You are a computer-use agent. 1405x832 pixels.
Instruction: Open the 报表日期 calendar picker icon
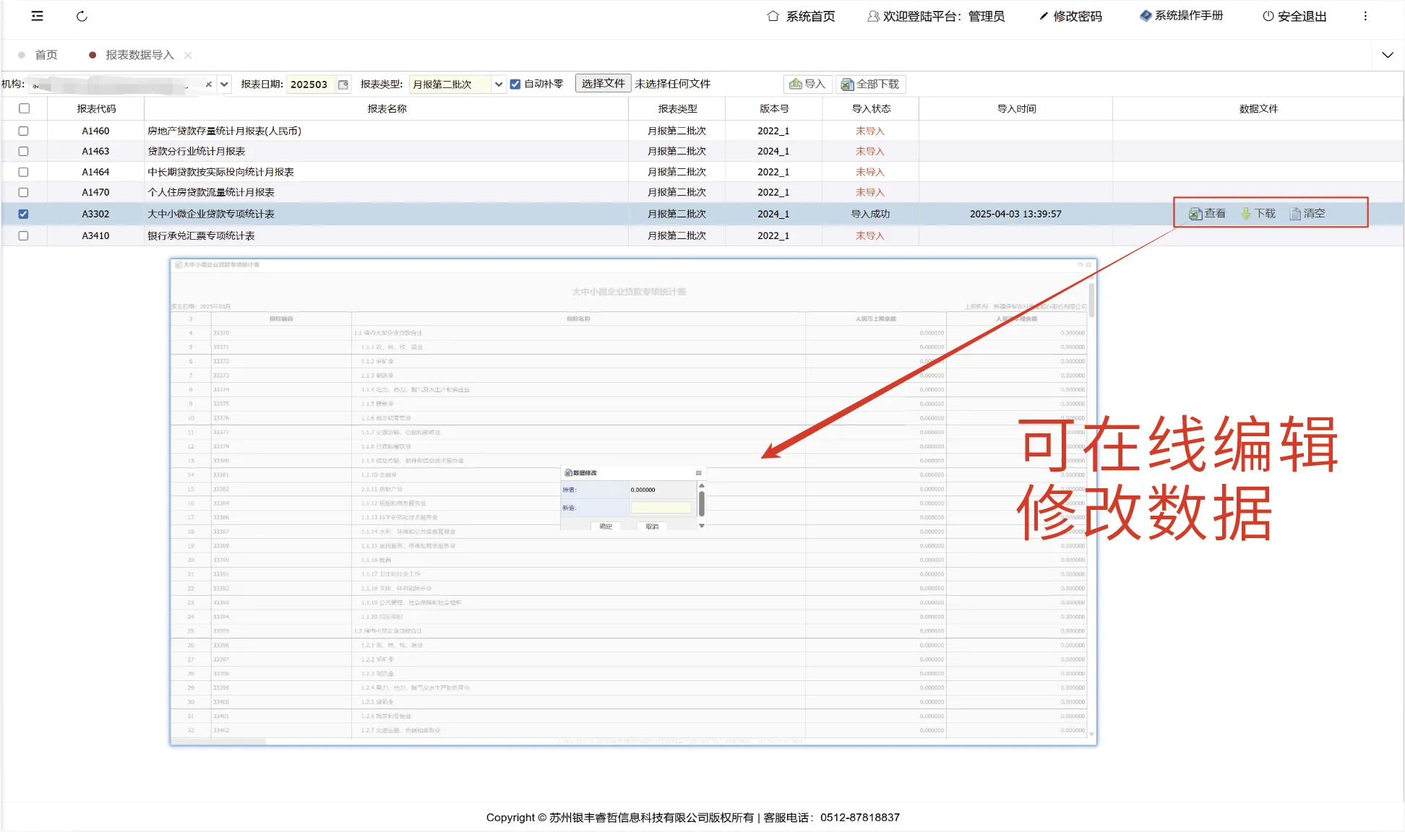(343, 84)
